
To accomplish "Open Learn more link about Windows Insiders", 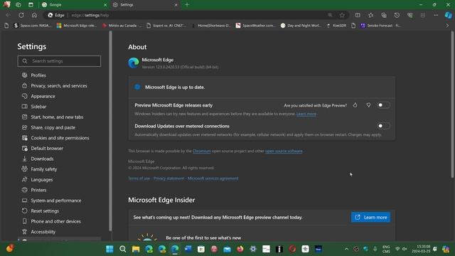I will [x=306, y=114].
